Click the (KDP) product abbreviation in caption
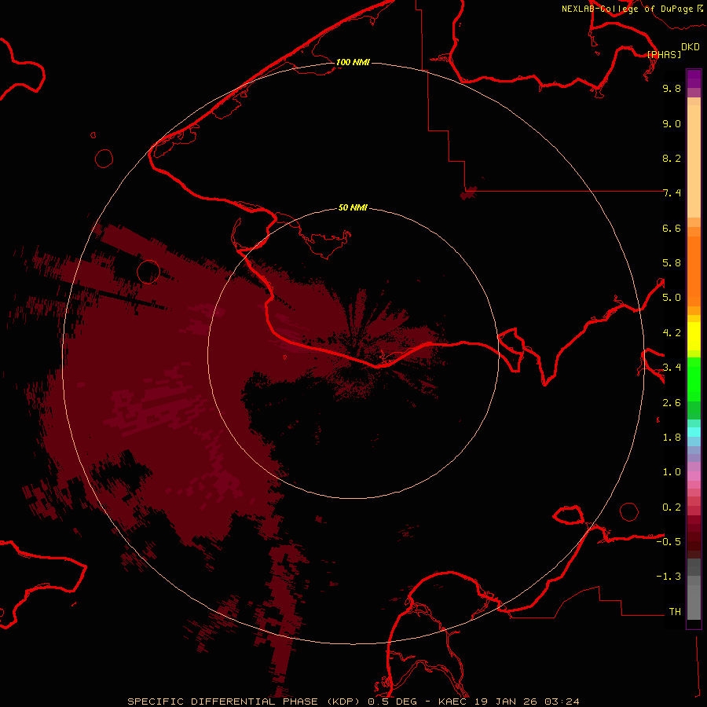The image size is (707, 707). point(344,702)
